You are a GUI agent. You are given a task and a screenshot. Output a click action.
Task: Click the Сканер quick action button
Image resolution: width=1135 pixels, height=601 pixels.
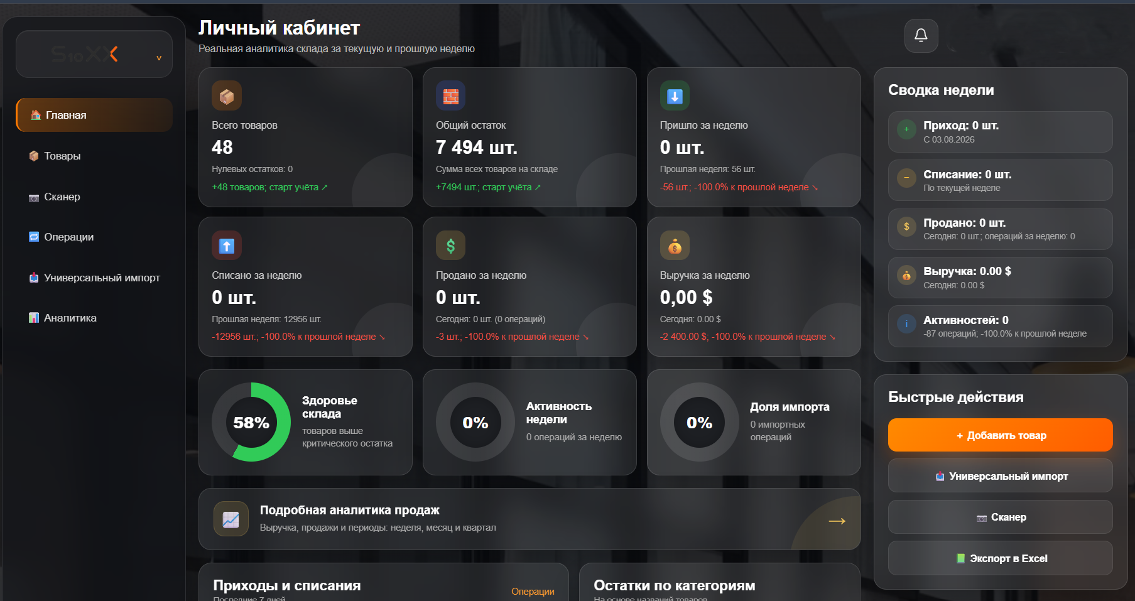coord(1000,517)
